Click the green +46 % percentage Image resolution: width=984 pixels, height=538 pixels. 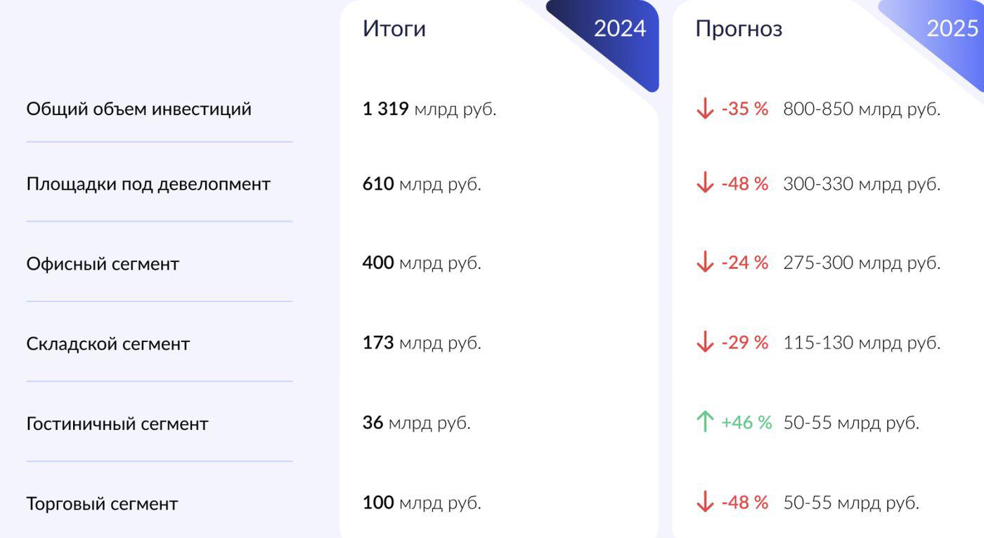(746, 422)
